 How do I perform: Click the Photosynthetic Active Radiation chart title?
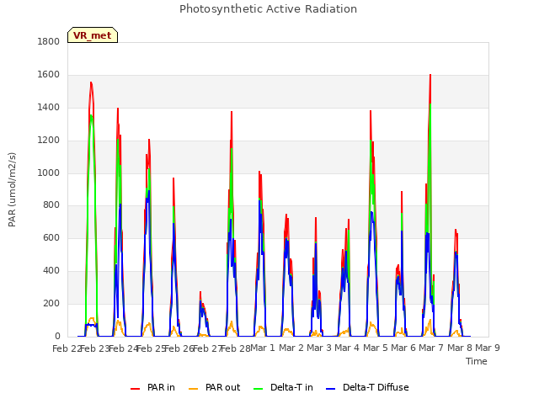(x=268, y=9)
